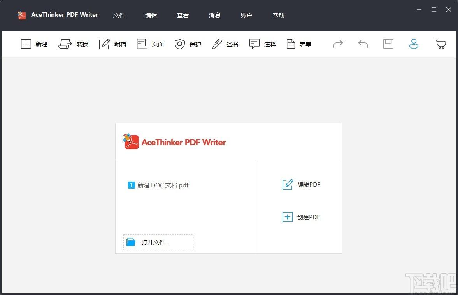This screenshot has height=295, width=458.
Task: Open the 文件 menu
Action: point(119,15)
